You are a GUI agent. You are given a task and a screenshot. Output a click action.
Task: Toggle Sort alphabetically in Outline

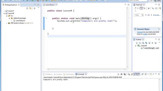click(x=143, y=43)
